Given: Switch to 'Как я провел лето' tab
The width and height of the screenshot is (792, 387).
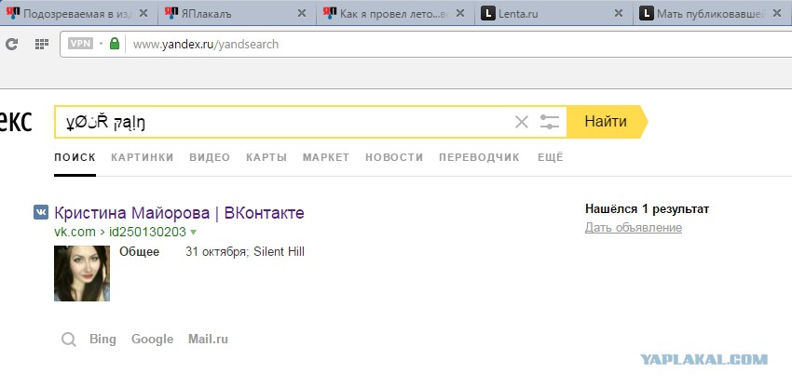Looking at the screenshot, I should (x=395, y=14).
